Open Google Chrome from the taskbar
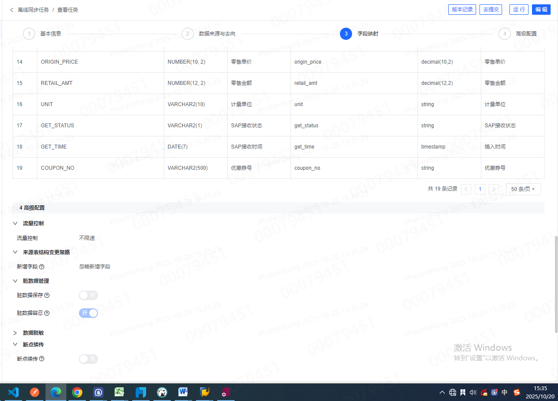 pos(77,392)
